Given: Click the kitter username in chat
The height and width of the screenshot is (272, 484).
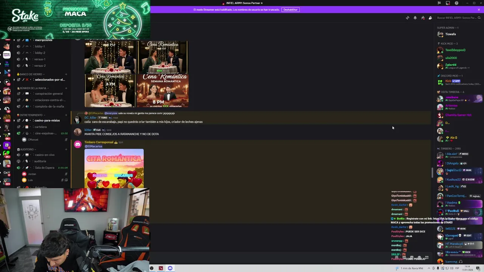Looking at the screenshot, I should [x=88, y=130].
